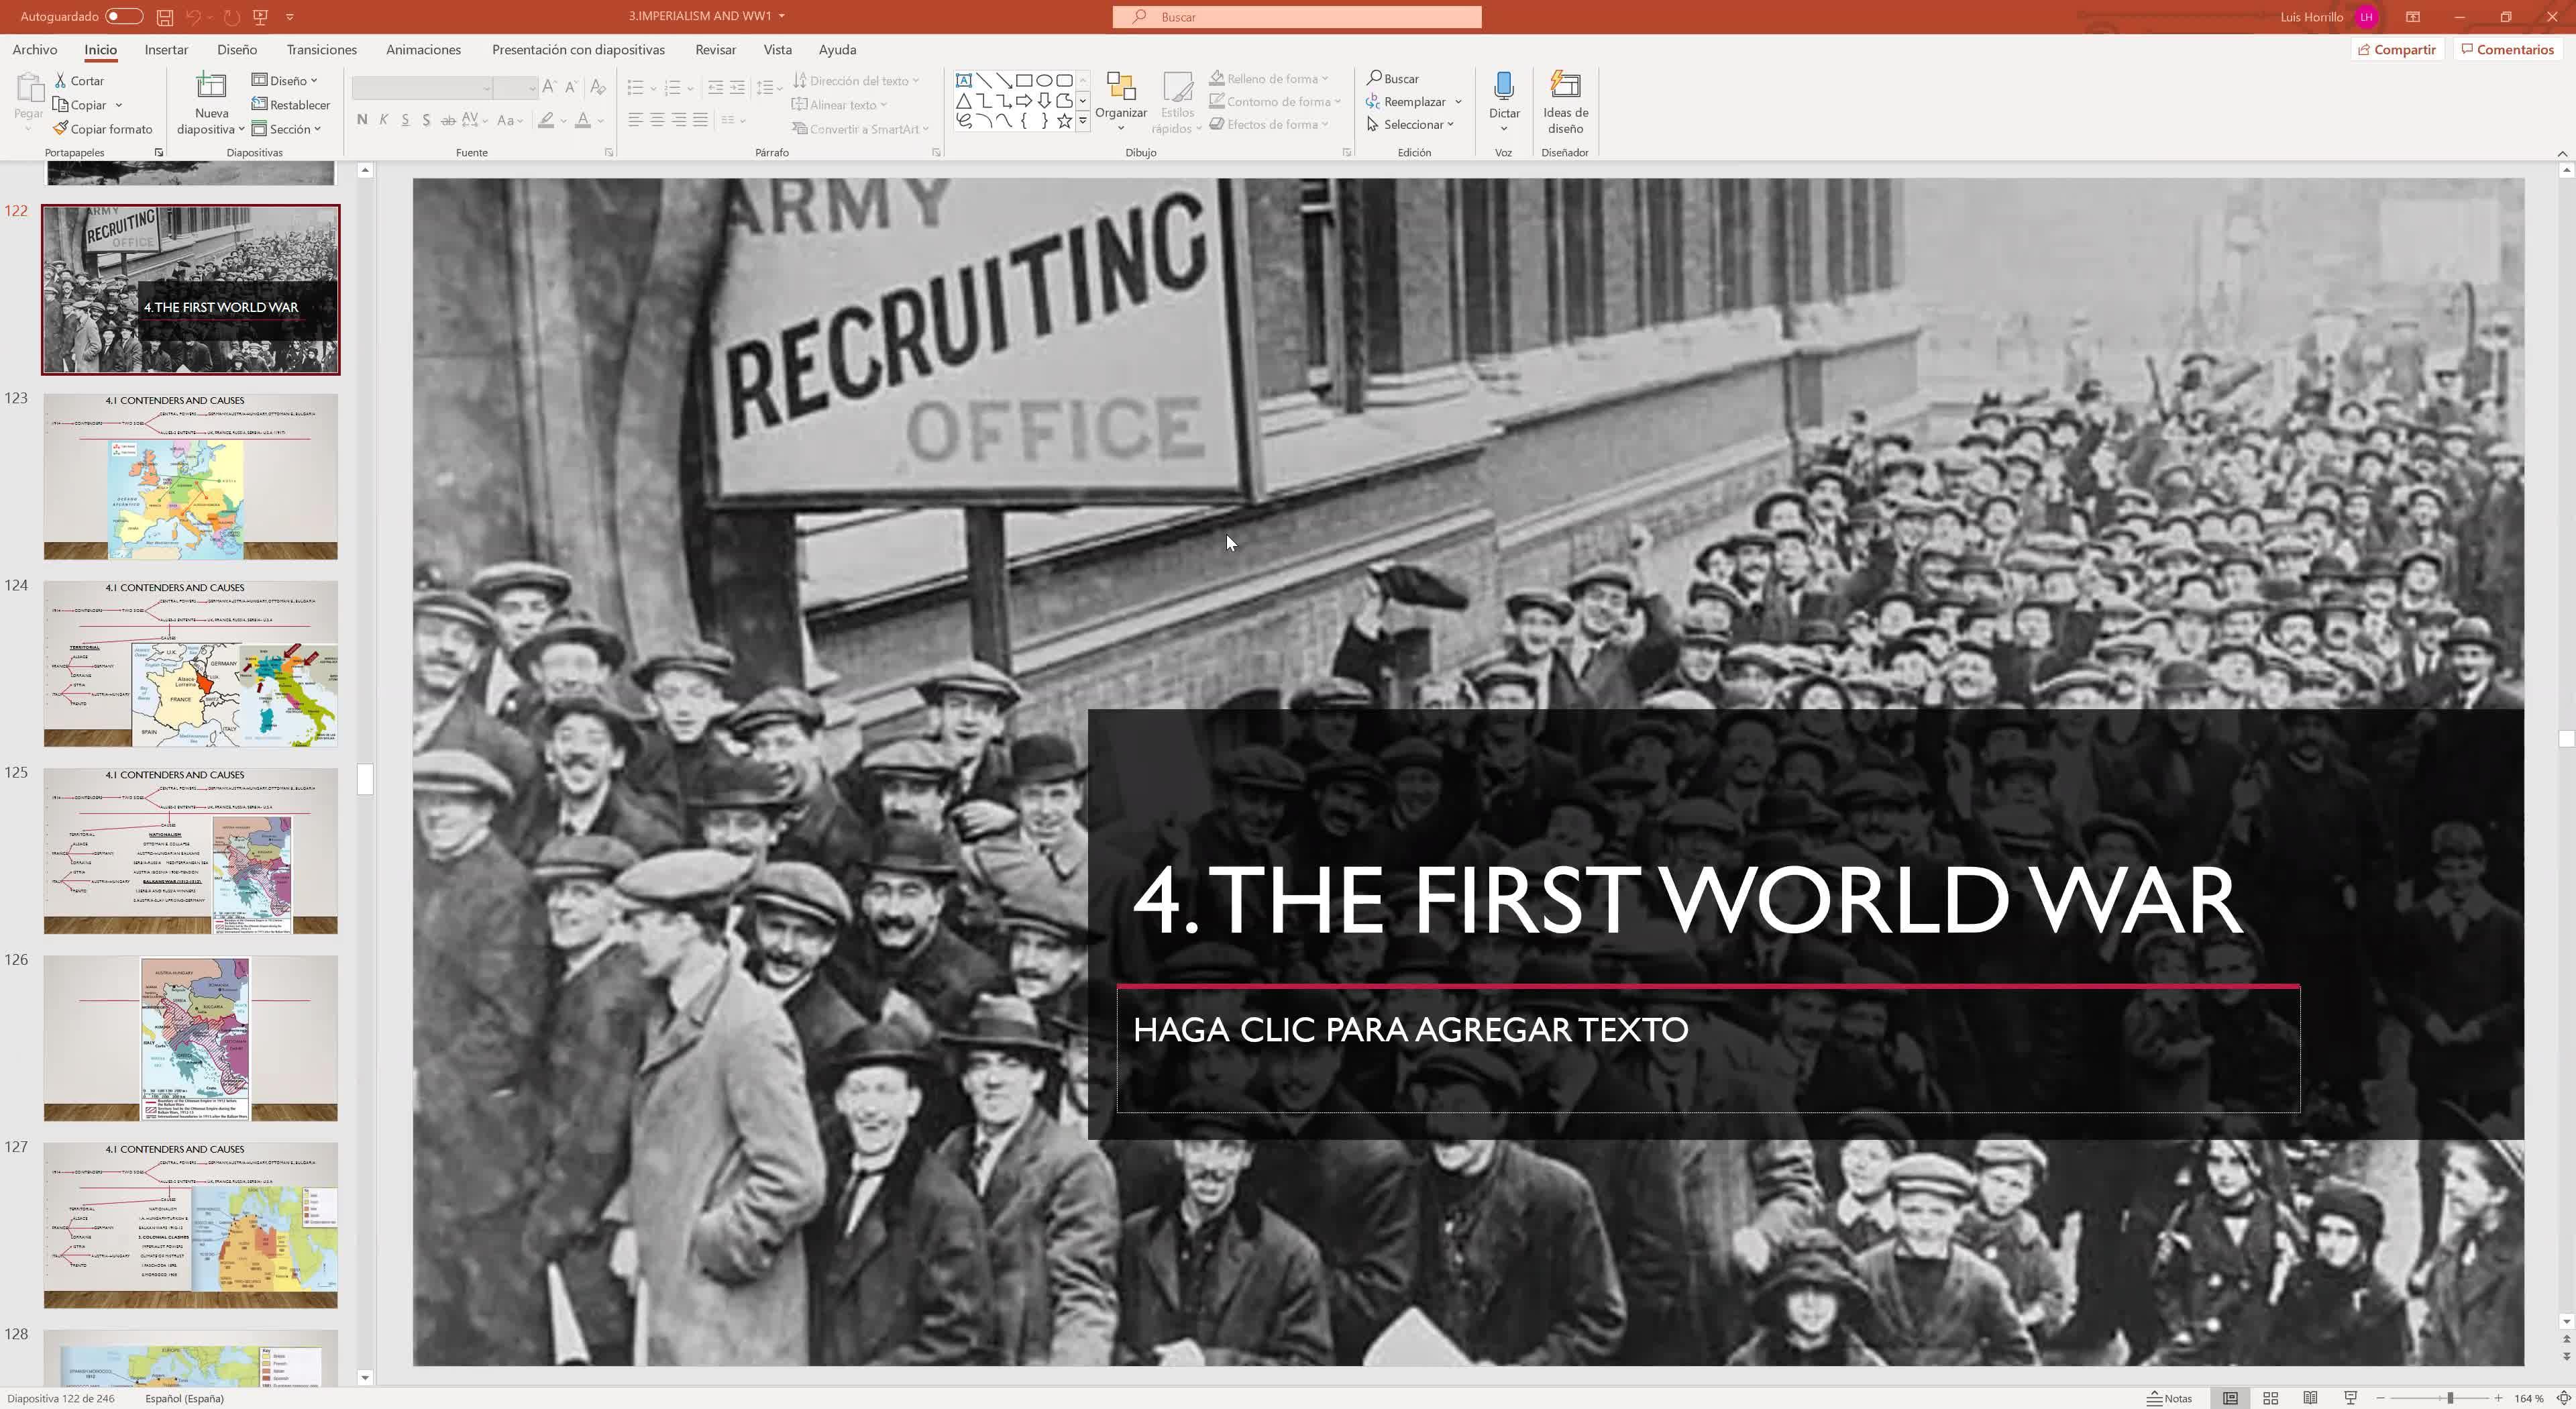Start slideshow from status bar icon
The height and width of the screenshot is (1409, 2576).
2350,1398
